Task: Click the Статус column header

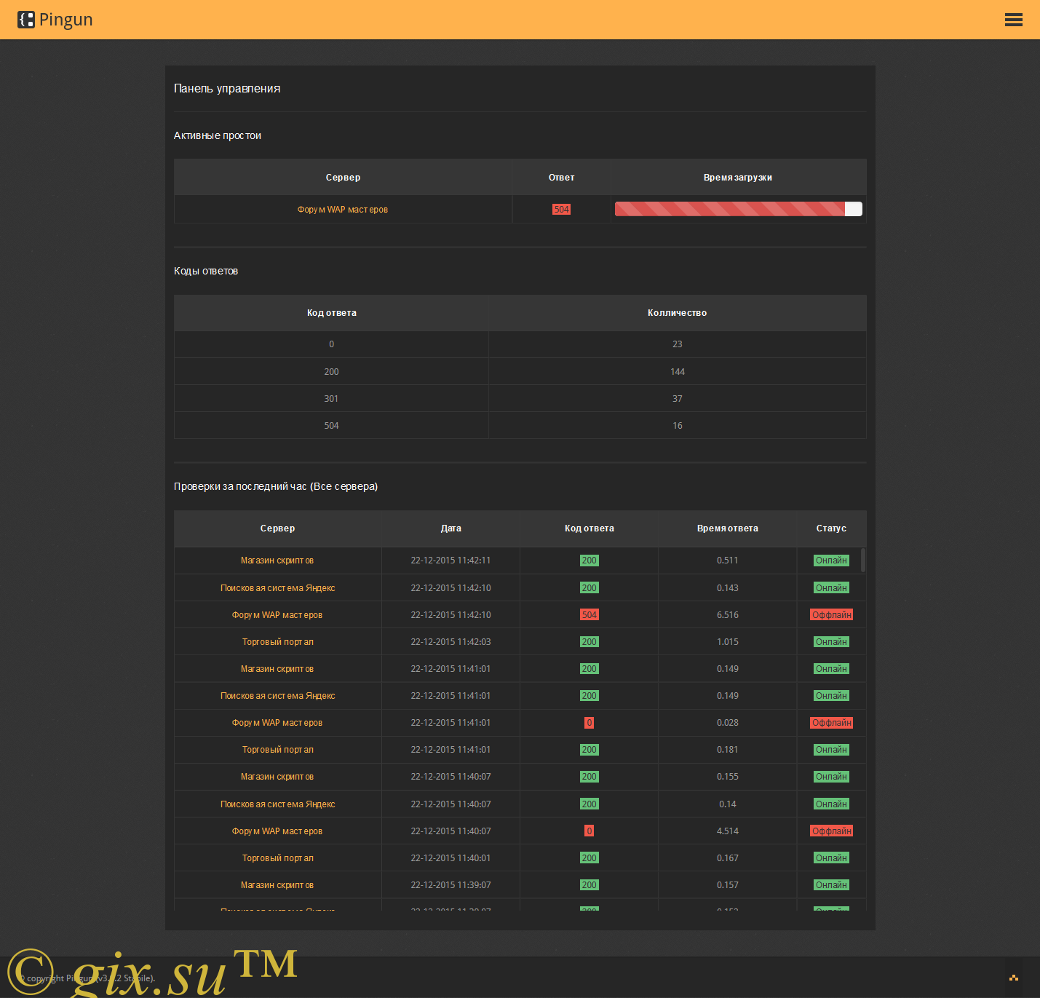Action: (x=831, y=528)
